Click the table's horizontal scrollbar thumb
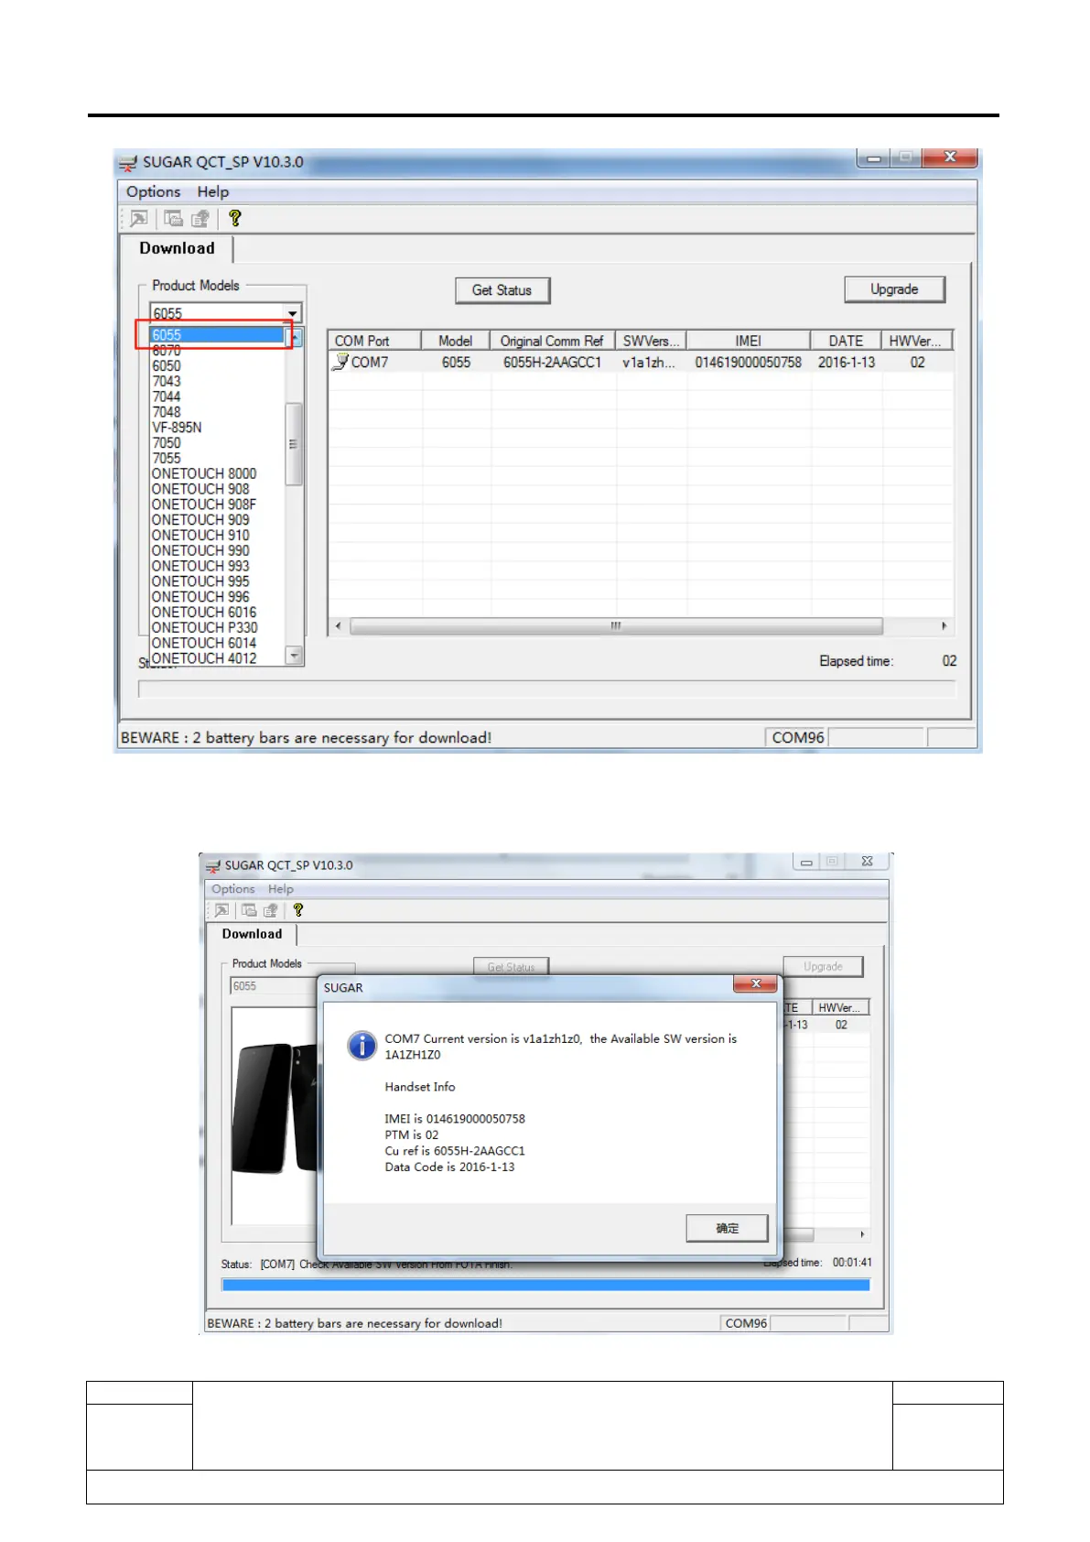The width and height of the screenshot is (1090, 1542). [616, 626]
